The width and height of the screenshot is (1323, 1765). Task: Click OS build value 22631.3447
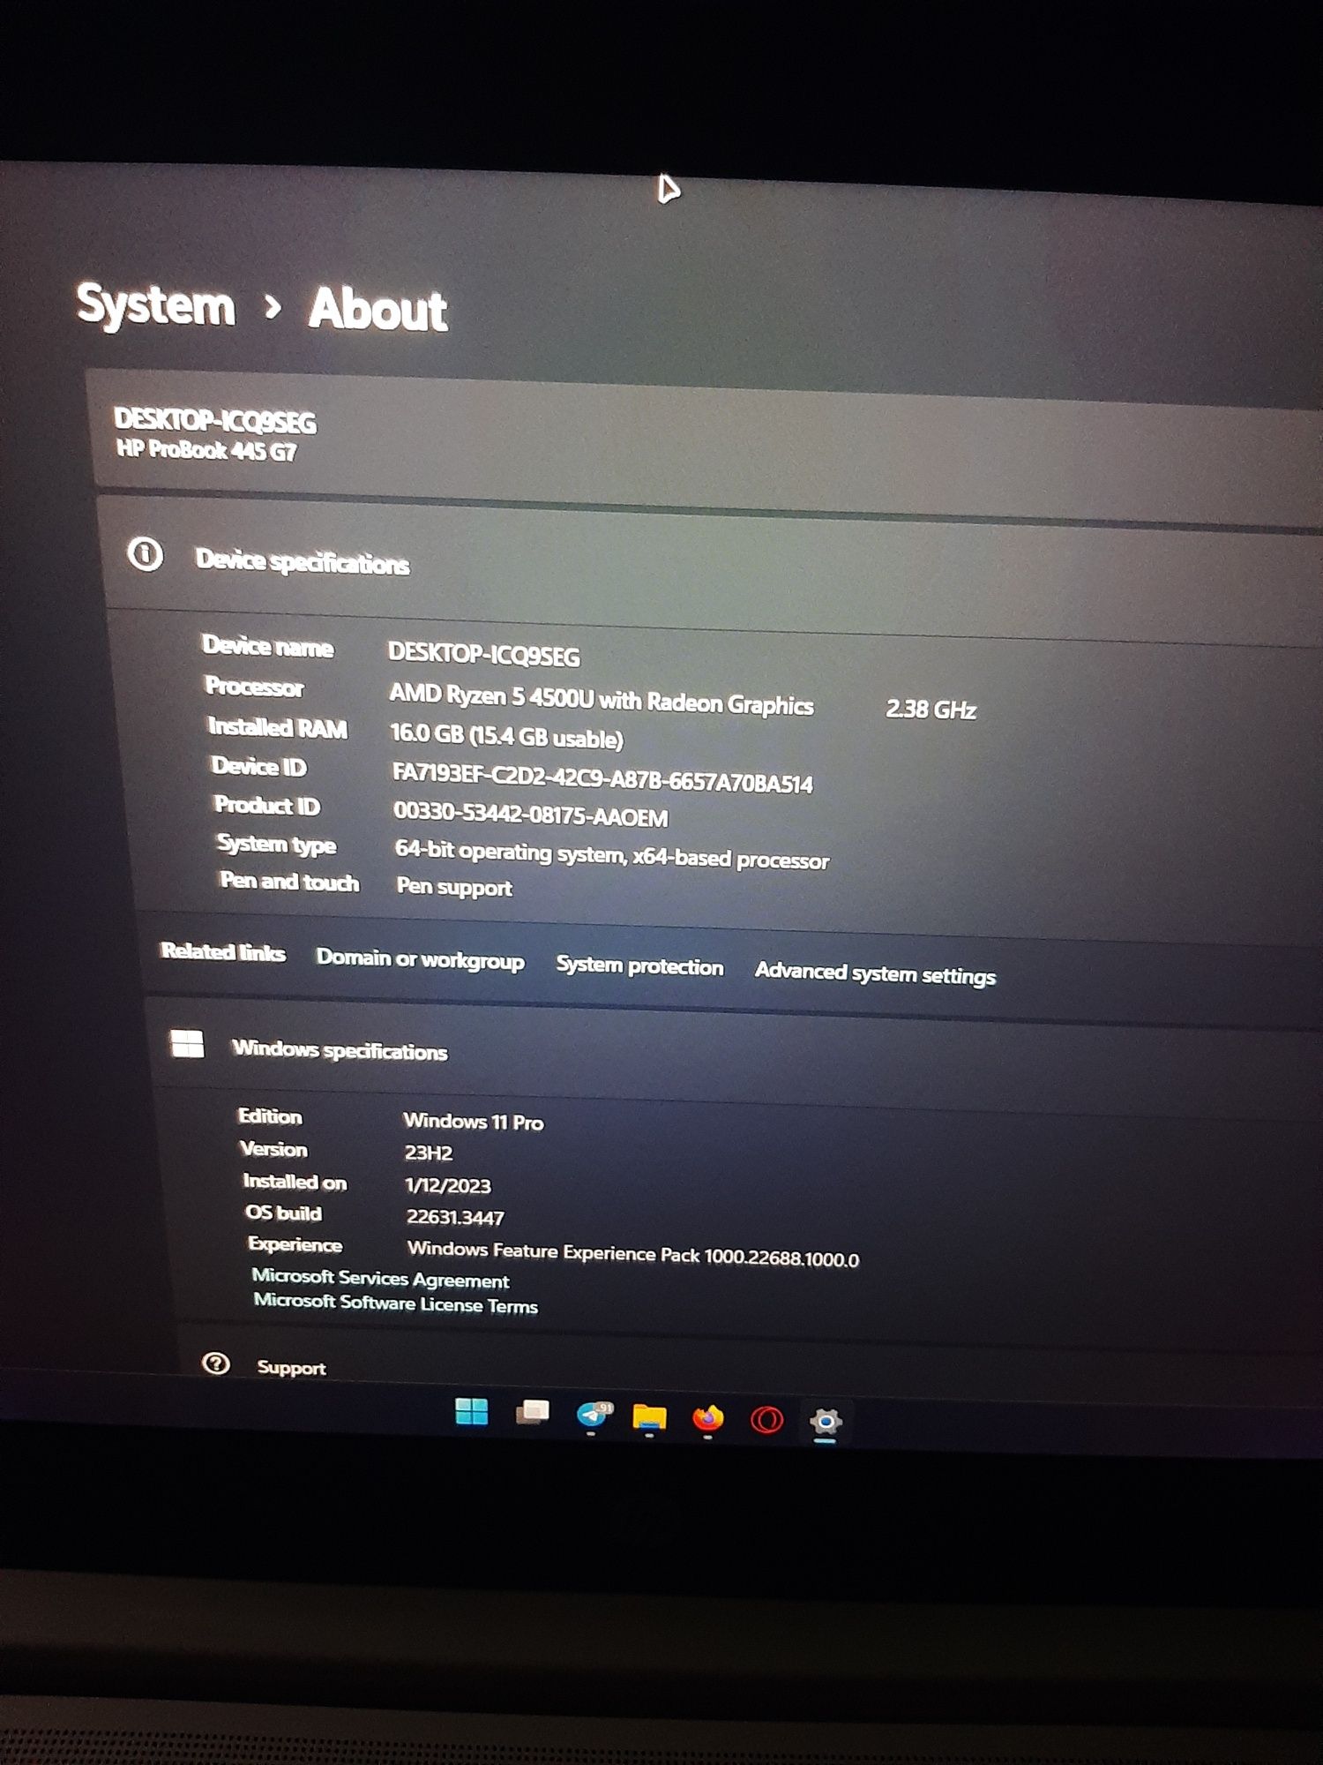click(x=455, y=1217)
